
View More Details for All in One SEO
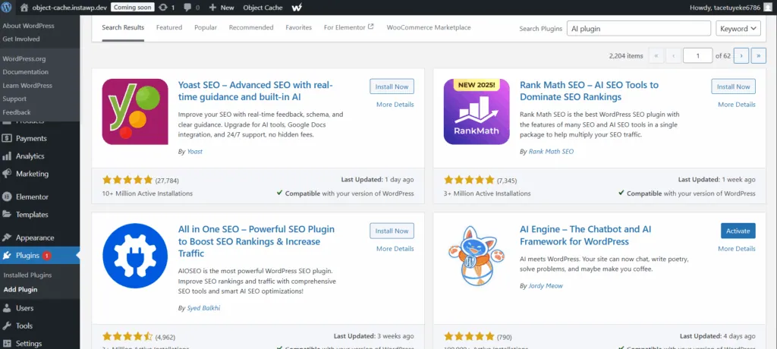click(395, 249)
